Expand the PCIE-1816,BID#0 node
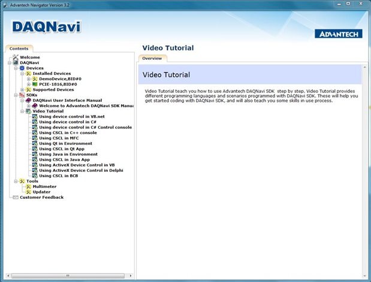This screenshot has height=282, width=371. click(x=28, y=84)
